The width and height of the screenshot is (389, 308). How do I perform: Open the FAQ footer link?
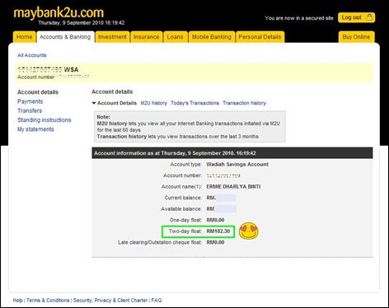point(157,301)
